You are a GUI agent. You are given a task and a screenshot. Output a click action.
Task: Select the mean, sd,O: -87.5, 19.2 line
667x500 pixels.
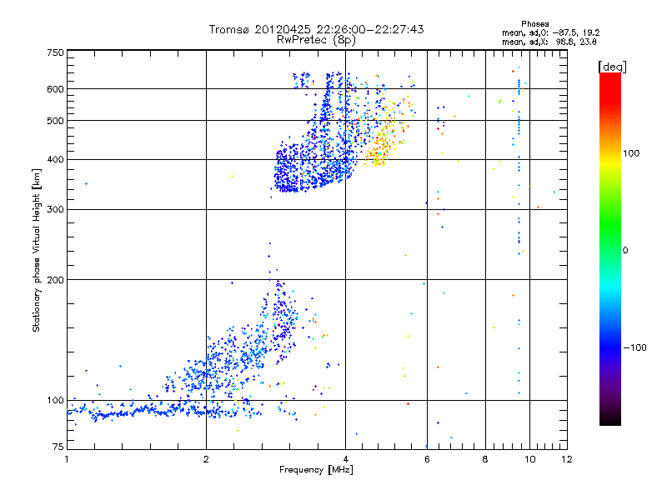(x=551, y=32)
